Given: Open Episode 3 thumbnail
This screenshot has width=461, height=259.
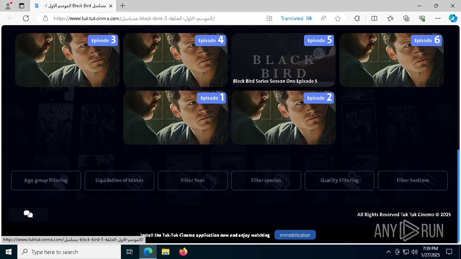Looking at the screenshot, I should (x=67, y=60).
